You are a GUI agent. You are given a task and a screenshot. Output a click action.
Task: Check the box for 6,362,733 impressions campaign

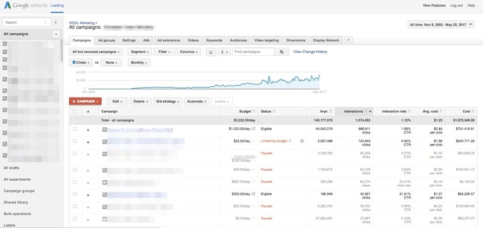[x=75, y=206]
